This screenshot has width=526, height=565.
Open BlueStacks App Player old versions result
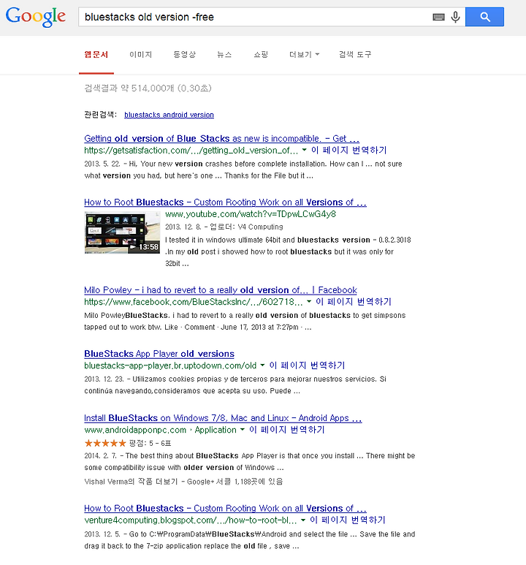pos(159,354)
